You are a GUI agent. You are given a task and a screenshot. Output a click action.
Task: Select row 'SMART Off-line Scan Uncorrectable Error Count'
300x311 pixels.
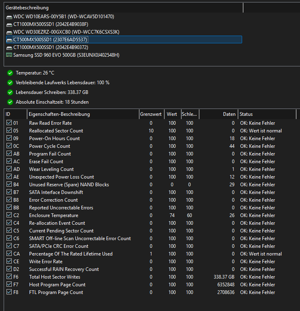click(151, 239)
